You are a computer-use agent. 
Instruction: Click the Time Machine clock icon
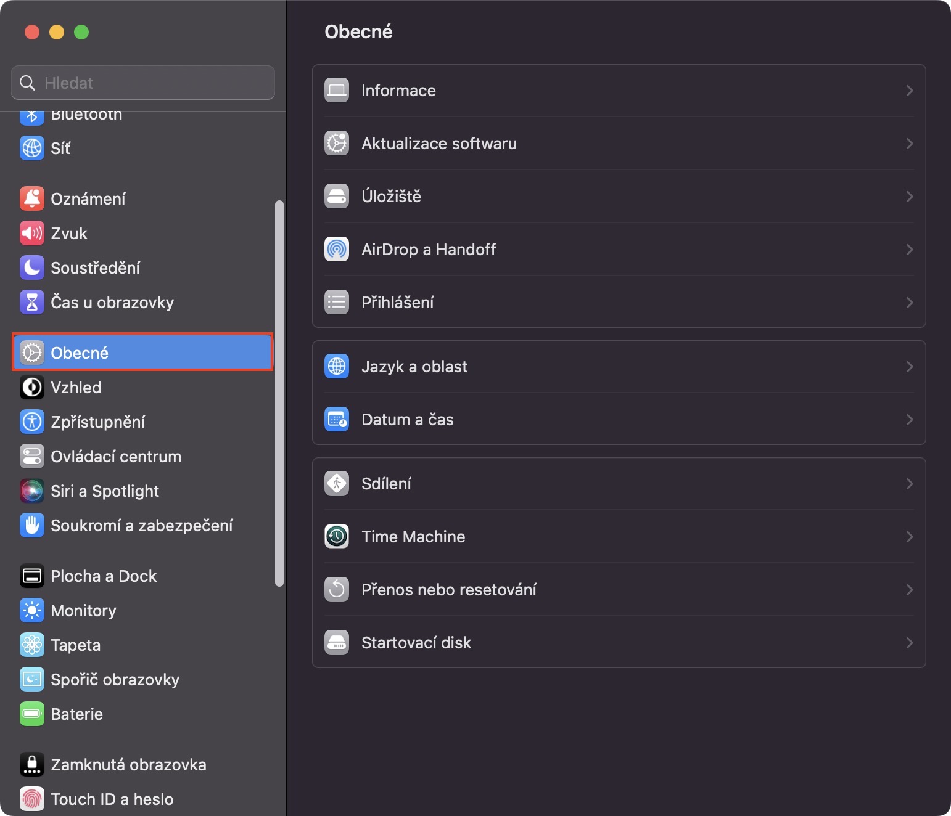coord(337,536)
